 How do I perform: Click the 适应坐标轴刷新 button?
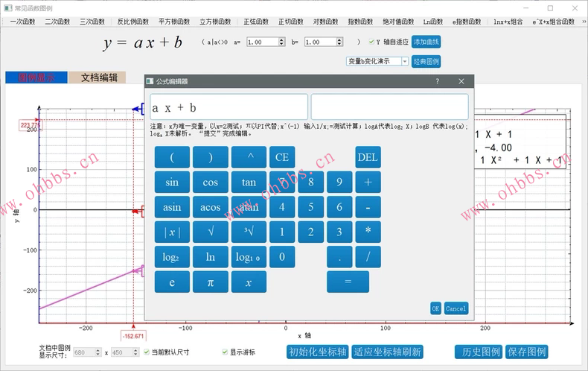pos(387,352)
